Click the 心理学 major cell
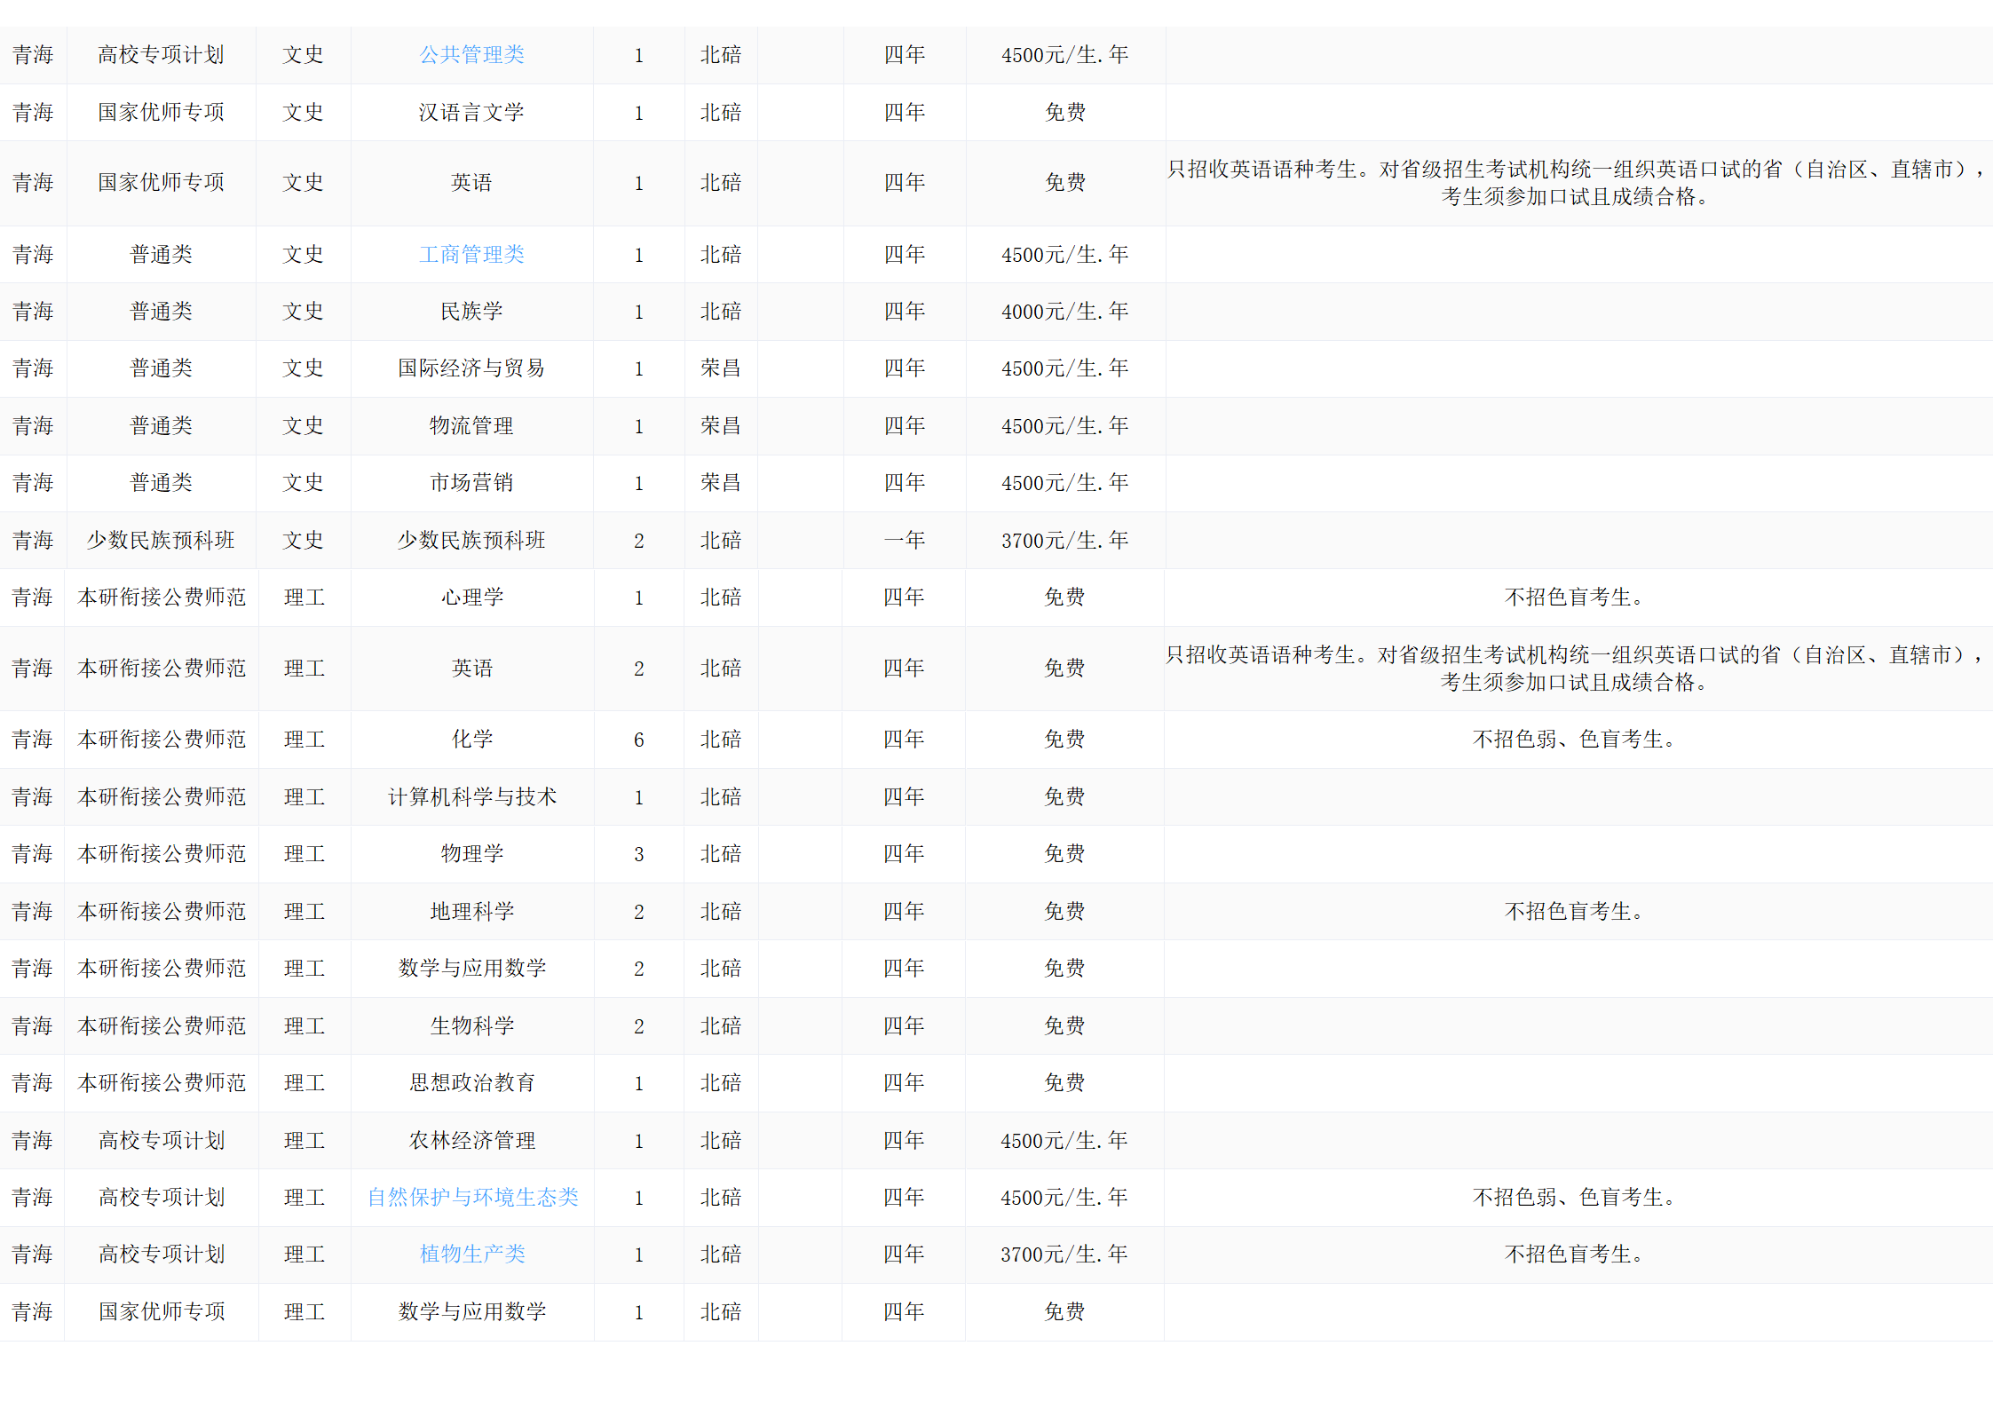 472,598
